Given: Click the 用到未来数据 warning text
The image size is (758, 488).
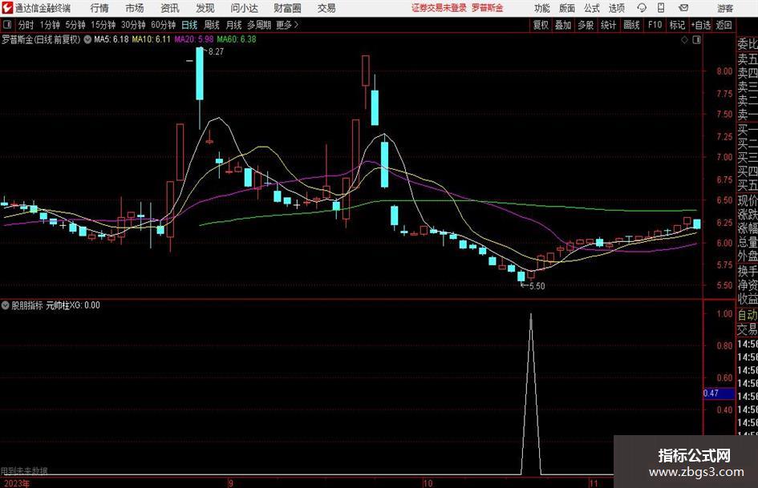Looking at the screenshot, I should click(24, 471).
